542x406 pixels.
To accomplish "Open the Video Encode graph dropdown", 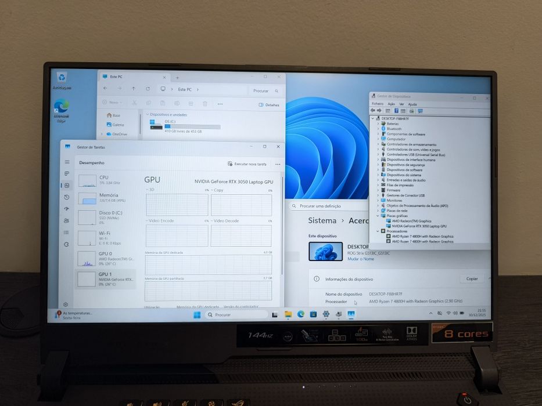I will point(160,220).
